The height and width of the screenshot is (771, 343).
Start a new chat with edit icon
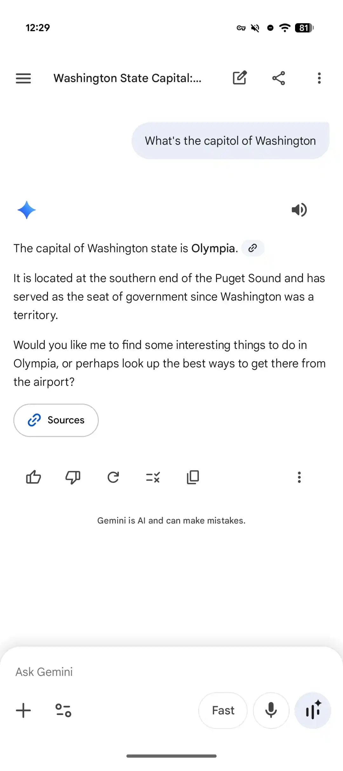pos(240,78)
